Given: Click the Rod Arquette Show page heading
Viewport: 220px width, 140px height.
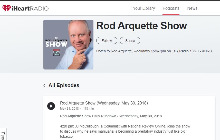Looking at the screenshot, I should click(141, 26).
